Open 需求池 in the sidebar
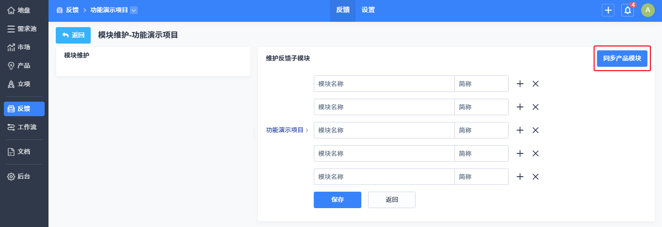The width and height of the screenshot is (662, 227). [x=24, y=29]
